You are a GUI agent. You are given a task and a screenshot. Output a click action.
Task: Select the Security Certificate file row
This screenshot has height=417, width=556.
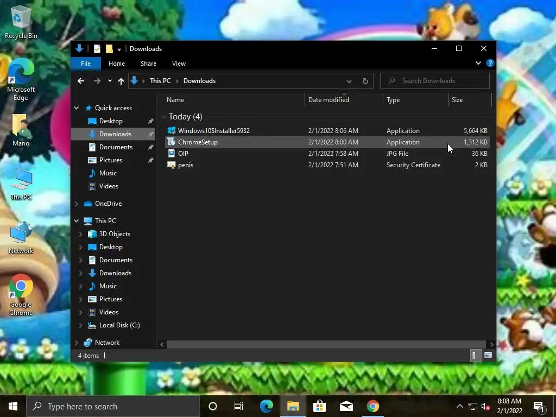pyautogui.click(x=327, y=165)
